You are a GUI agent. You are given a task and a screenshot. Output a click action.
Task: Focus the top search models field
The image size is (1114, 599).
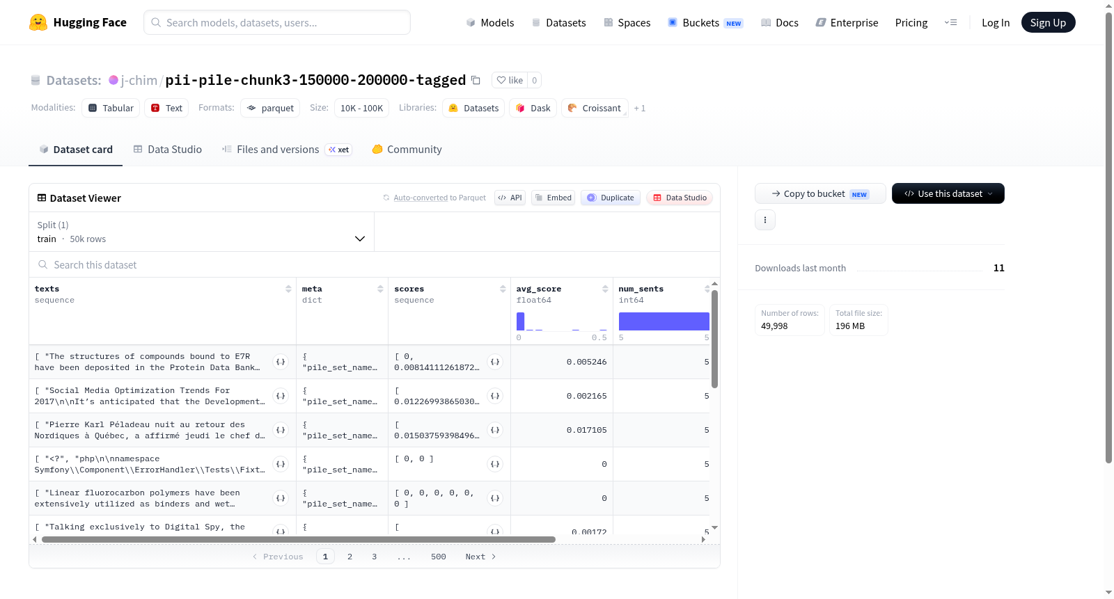pos(277,22)
